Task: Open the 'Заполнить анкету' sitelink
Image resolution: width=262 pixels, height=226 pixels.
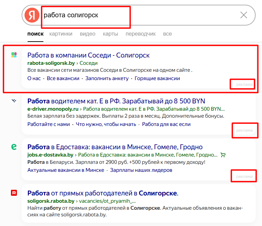Action: tap(107, 78)
